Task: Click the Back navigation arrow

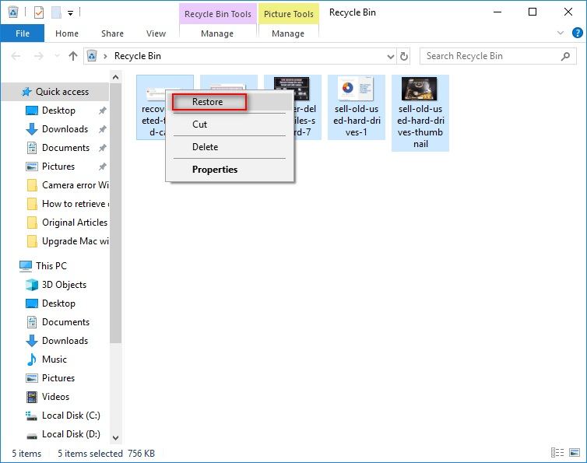Action: coord(16,56)
